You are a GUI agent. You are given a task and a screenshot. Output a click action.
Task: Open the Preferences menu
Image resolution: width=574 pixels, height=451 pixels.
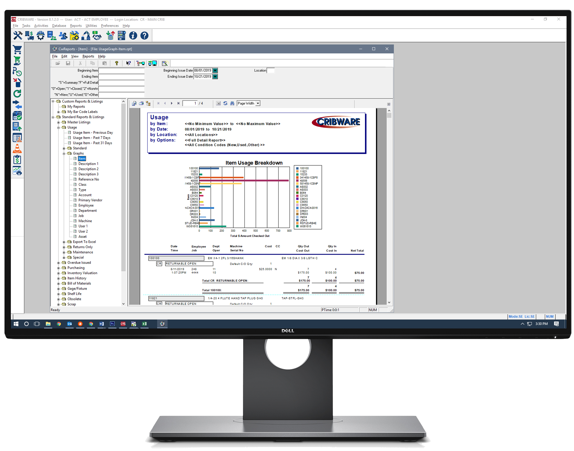pyautogui.click(x=110, y=26)
